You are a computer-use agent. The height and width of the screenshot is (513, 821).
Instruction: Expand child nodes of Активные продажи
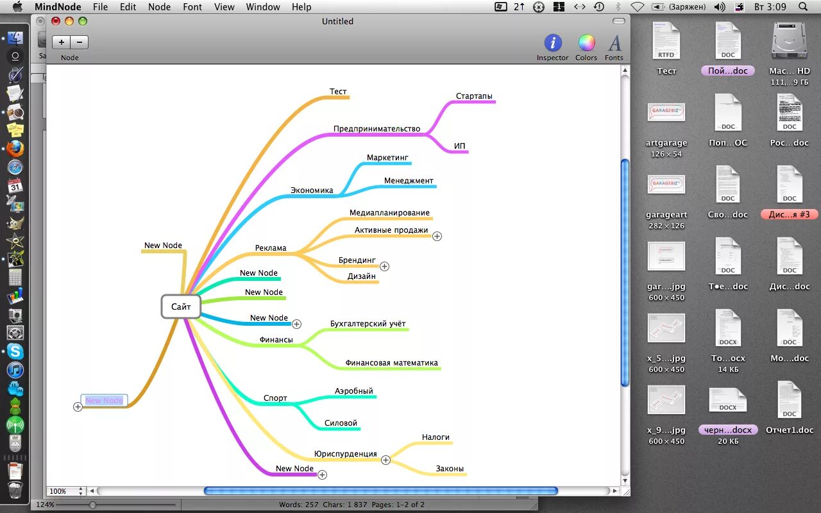[437, 236]
